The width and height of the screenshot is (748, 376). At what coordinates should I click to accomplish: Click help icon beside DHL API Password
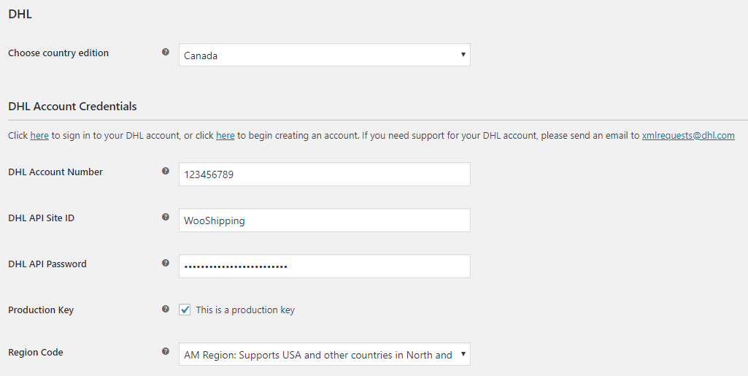166,264
